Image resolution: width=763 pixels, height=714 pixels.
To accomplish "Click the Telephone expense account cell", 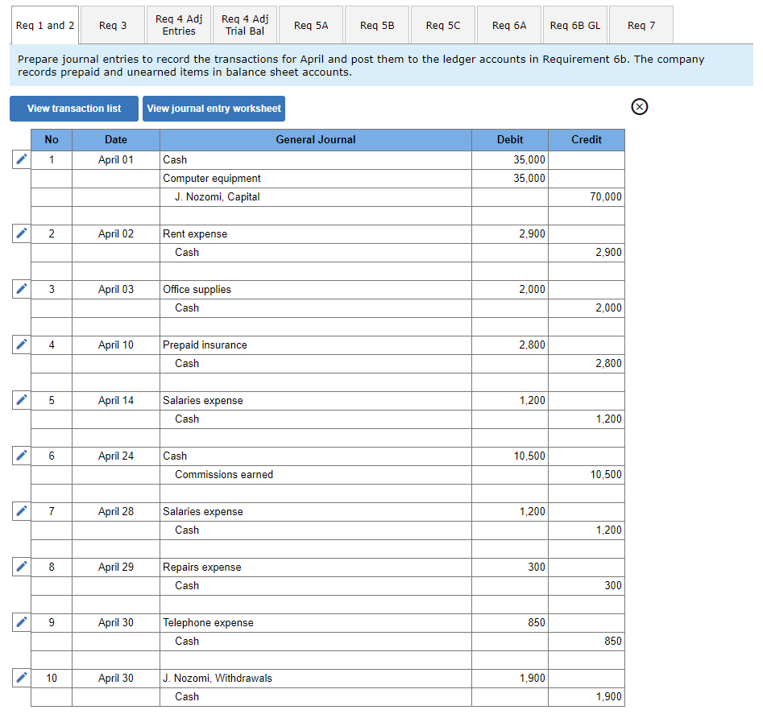I will [x=315, y=622].
